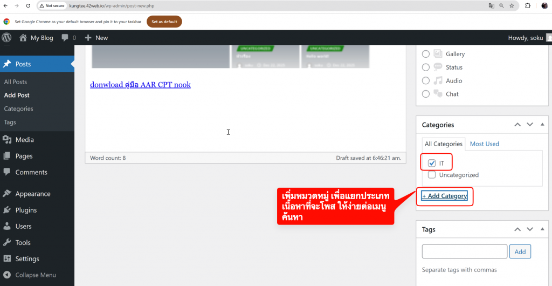Open Settings in the sidebar
552x286 pixels.
click(27, 258)
